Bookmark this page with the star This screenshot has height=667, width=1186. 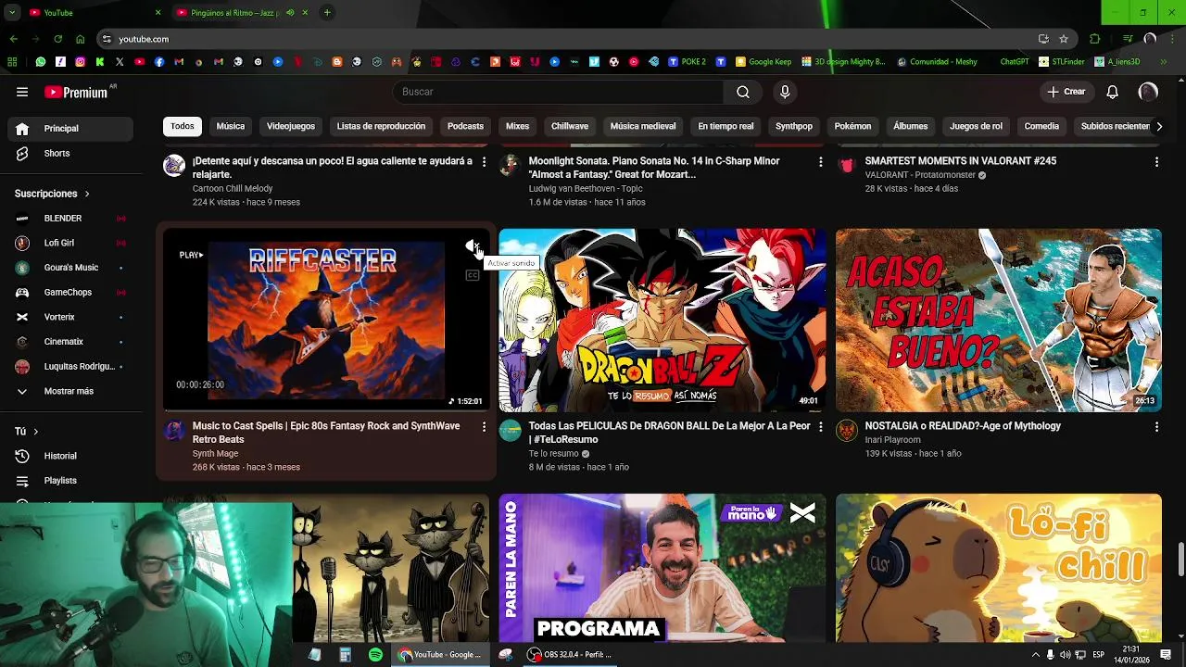(x=1064, y=39)
